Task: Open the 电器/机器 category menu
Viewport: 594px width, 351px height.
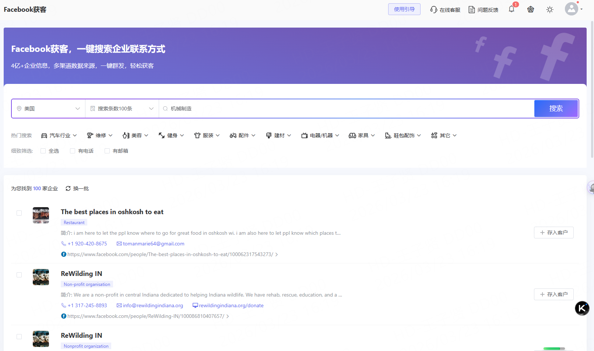Action: pyautogui.click(x=320, y=135)
